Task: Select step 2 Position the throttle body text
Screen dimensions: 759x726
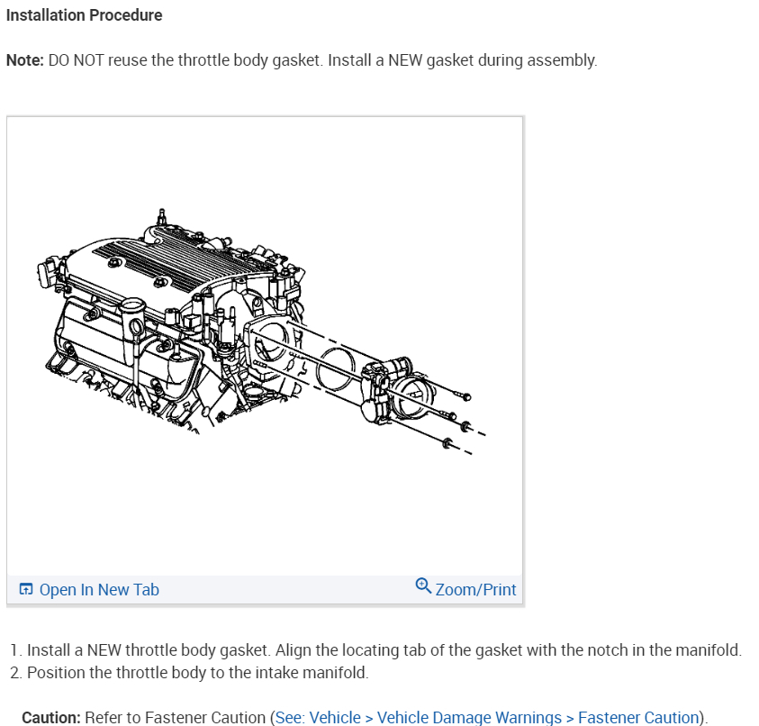Action: pos(198,672)
